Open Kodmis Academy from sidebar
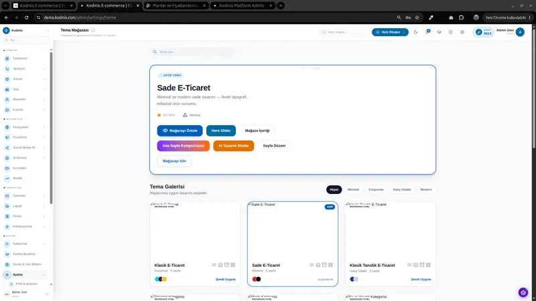This screenshot has width=536, height=301. [x=24, y=254]
